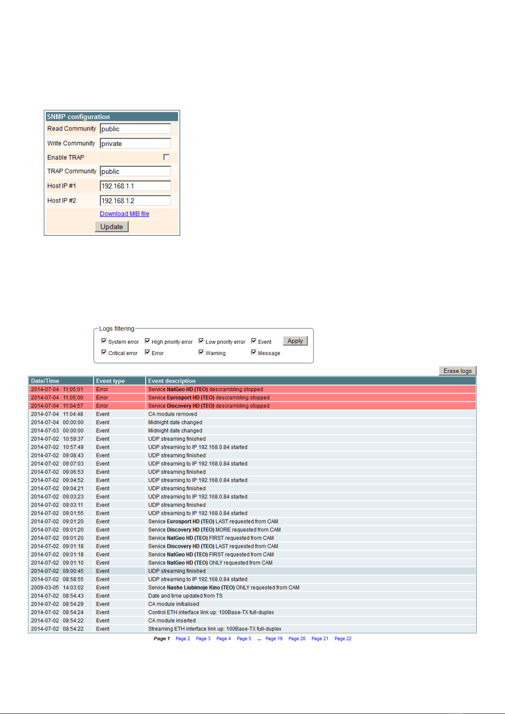Go to Page 5 of logs

(244, 639)
